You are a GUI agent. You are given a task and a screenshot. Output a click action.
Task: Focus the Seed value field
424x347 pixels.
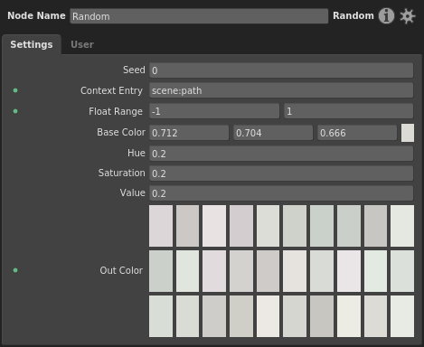281,70
